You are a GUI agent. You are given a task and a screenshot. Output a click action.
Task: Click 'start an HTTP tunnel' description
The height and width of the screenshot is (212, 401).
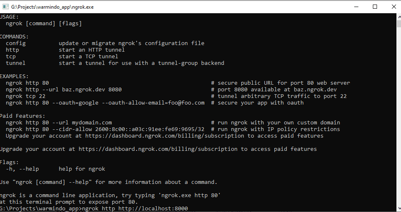(x=92, y=50)
